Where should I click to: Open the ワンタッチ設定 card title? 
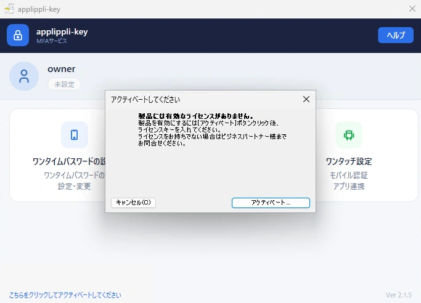click(x=349, y=161)
